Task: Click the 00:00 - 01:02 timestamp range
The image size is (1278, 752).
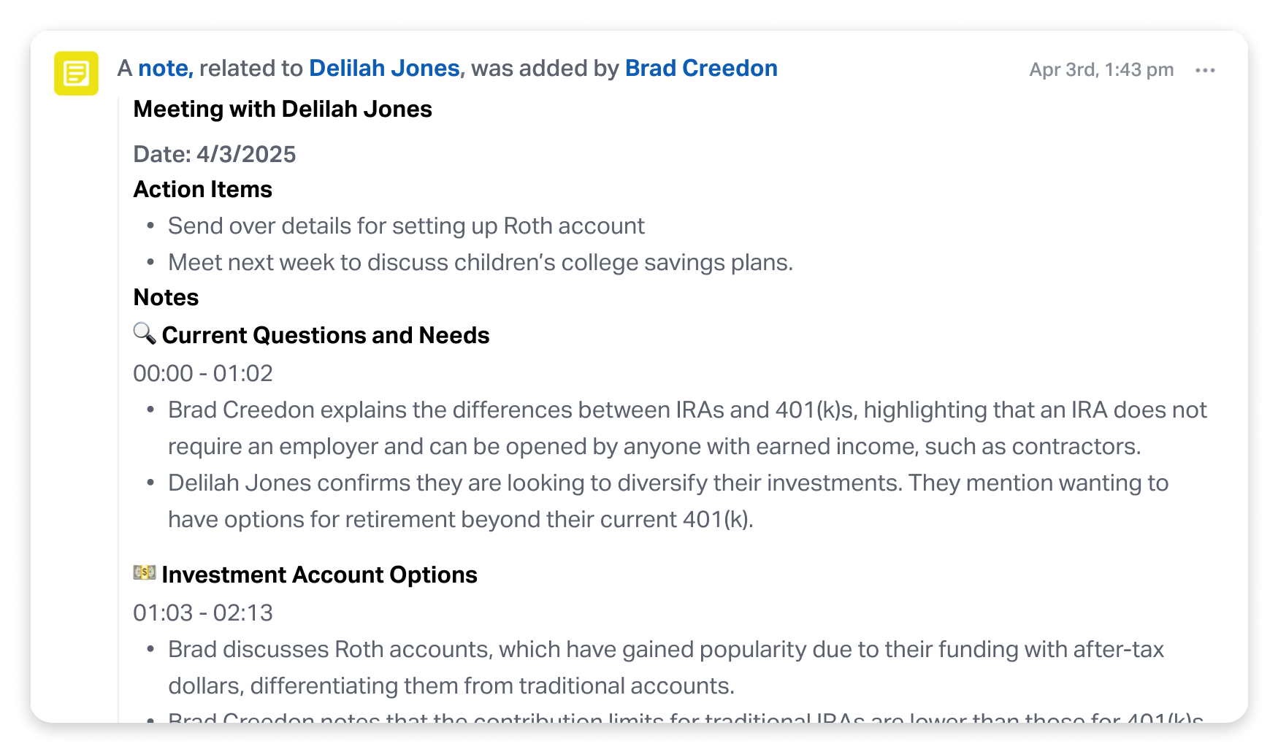Action: 203,373
